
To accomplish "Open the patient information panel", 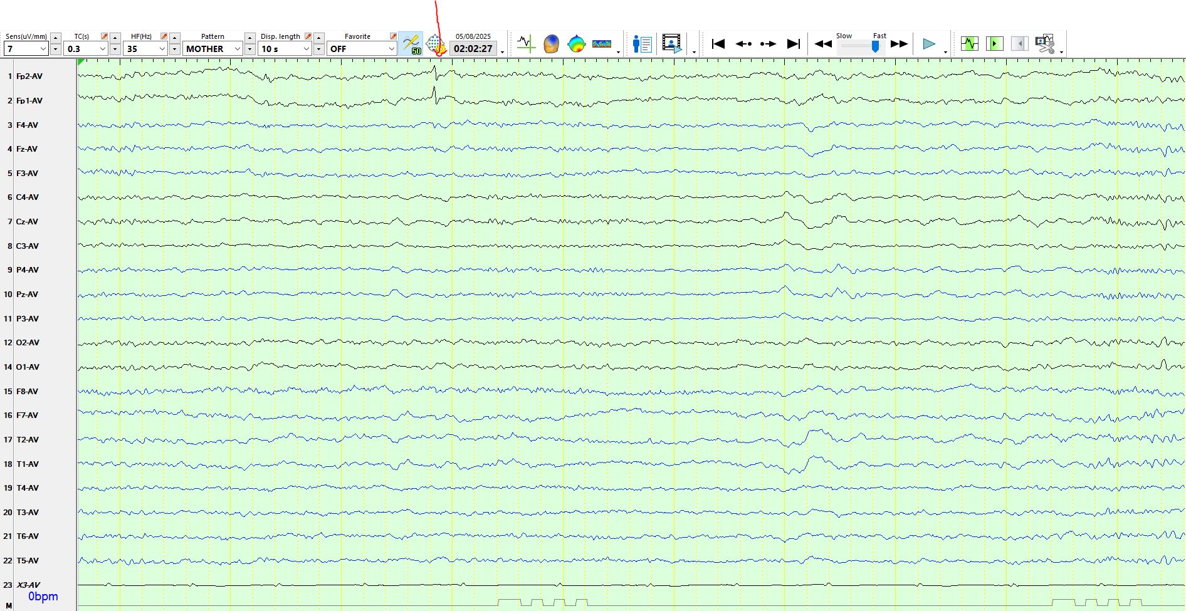I will pos(642,44).
